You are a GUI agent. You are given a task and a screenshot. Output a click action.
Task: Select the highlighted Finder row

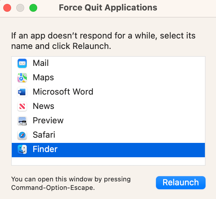[x=108, y=150]
